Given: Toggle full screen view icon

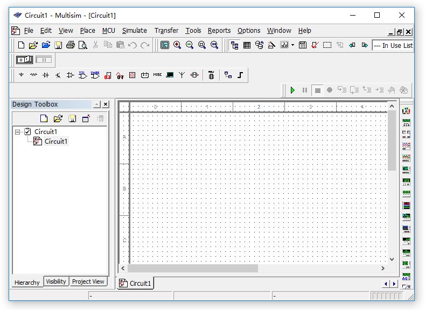Looking at the screenshot, I should coord(165,45).
